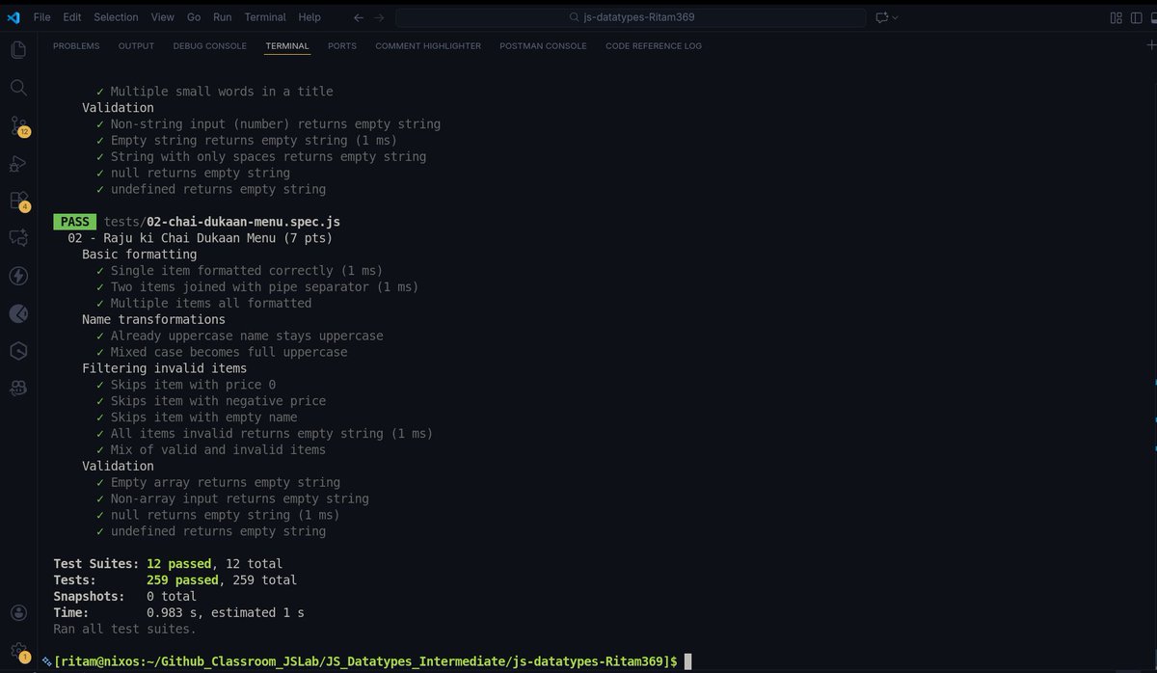Open the Accounts icon in activity bar
Viewport: 1157px width, 673px height.
pyautogui.click(x=18, y=613)
